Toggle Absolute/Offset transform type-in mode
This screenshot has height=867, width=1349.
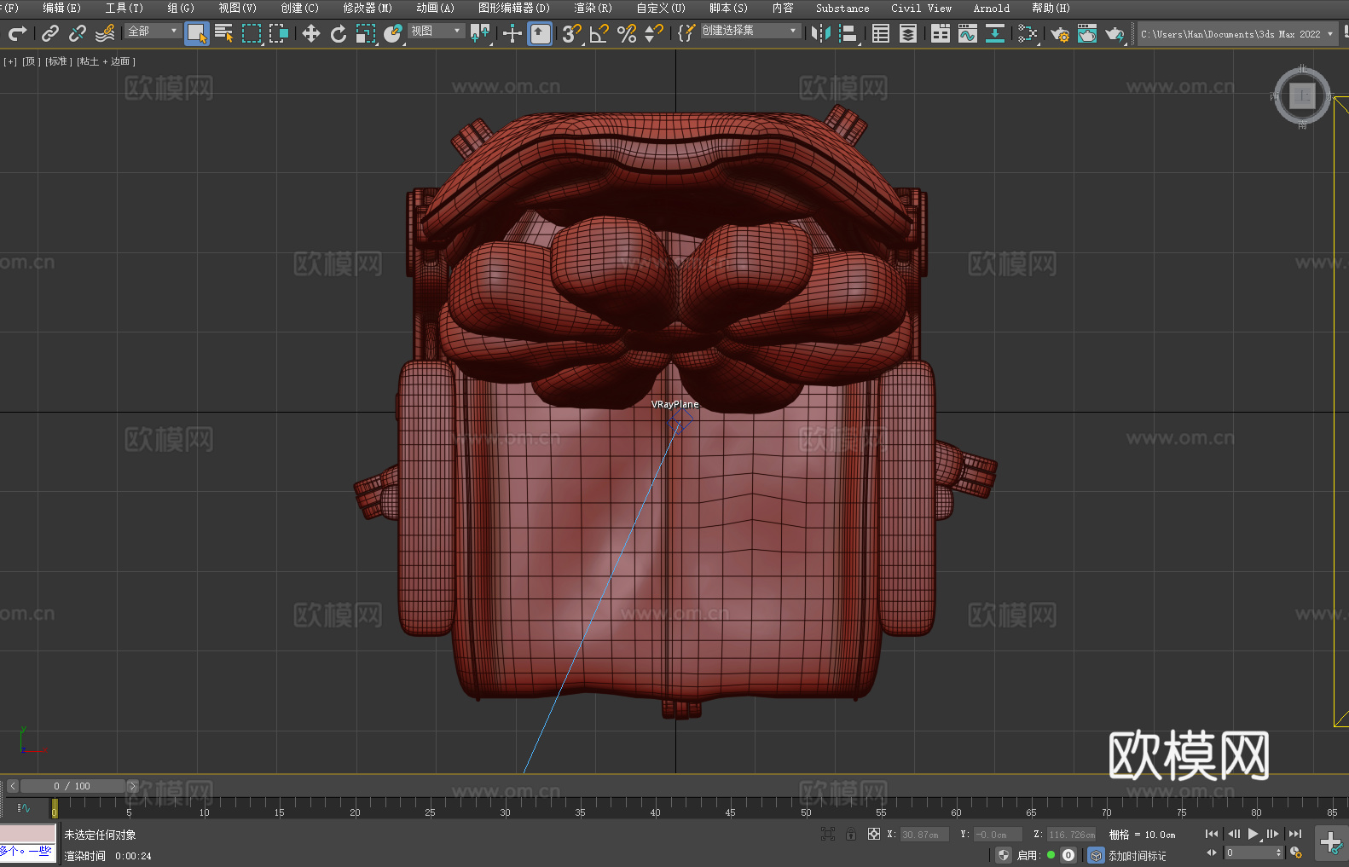click(874, 834)
